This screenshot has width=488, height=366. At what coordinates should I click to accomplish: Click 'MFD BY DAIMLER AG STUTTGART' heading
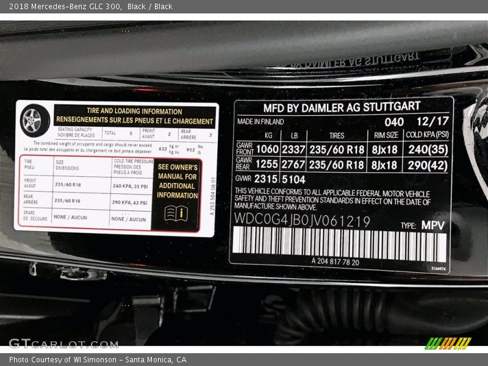pos(342,108)
